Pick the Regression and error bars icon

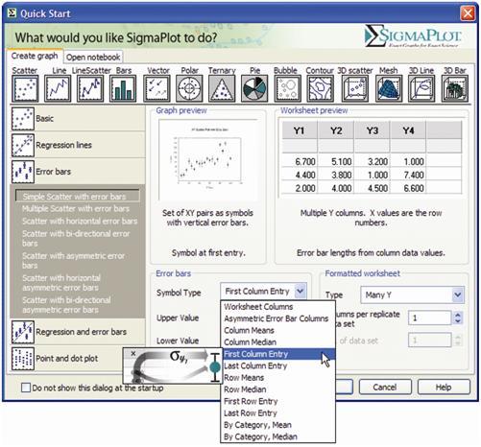pos(23,332)
